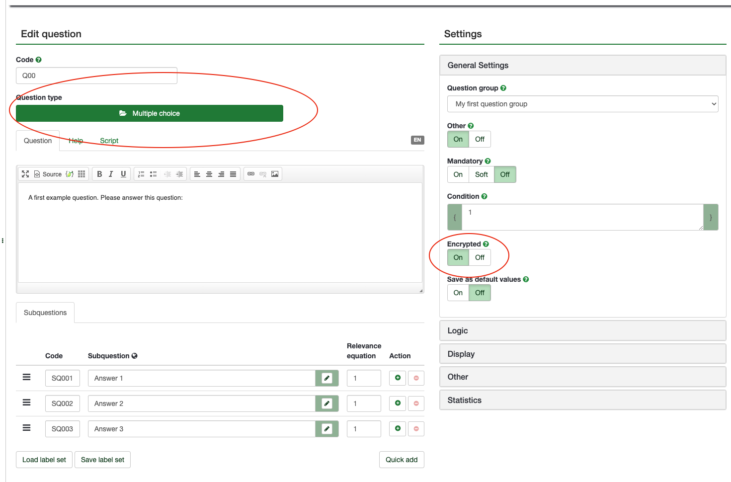
Task: Click the Quick add button
Action: [x=401, y=460]
